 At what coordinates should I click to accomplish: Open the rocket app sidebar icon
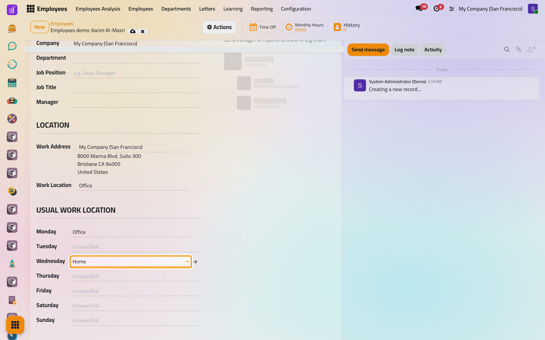coord(12,264)
